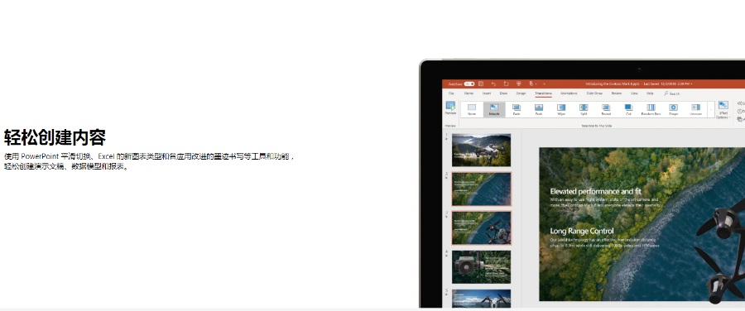
Task: Select the Wipe transition
Action: click(561, 110)
